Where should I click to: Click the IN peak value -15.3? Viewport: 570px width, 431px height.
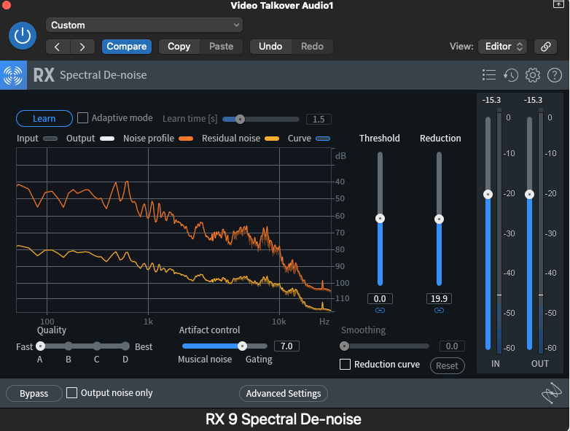pyautogui.click(x=491, y=100)
